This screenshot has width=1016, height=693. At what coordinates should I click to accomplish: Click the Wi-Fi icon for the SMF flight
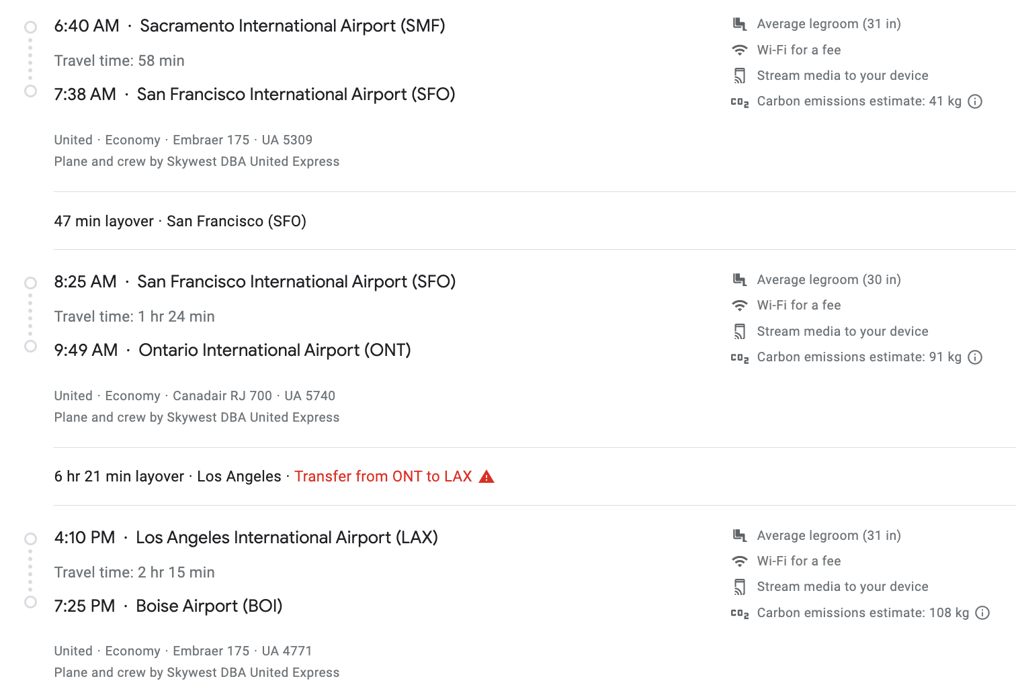[x=740, y=50]
